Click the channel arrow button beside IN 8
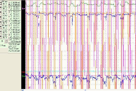 (x=1, y=36)
